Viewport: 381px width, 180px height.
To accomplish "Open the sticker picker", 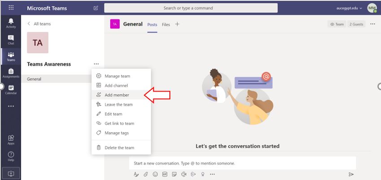I will tap(174, 174).
